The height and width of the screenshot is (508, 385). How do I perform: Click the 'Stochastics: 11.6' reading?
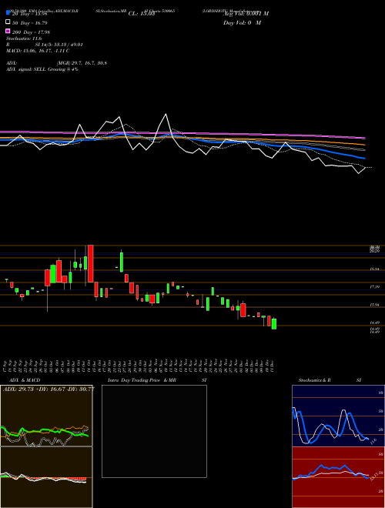[x=24, y=38]
